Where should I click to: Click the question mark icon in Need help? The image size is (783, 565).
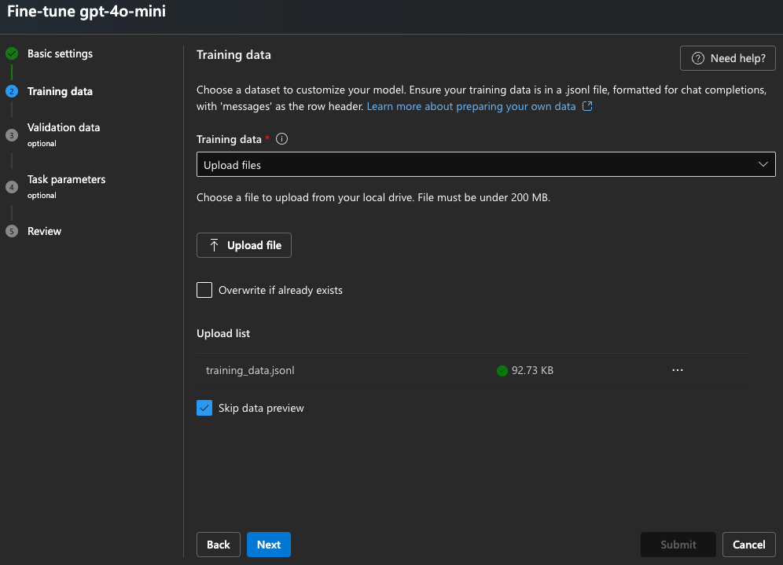point(697,58)
